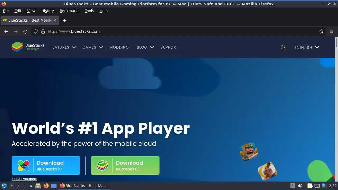Bookmark this page with the star icon

(321, 31)
